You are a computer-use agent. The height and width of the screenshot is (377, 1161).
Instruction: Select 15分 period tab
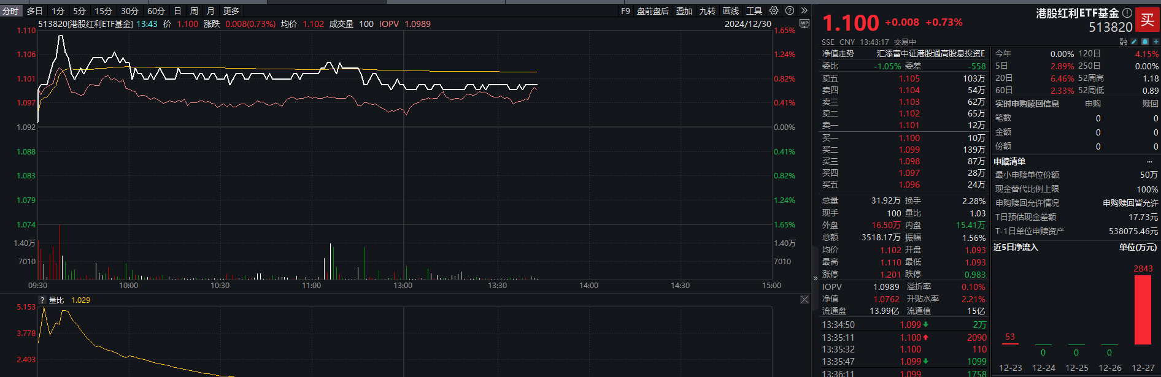coord(103,11)
